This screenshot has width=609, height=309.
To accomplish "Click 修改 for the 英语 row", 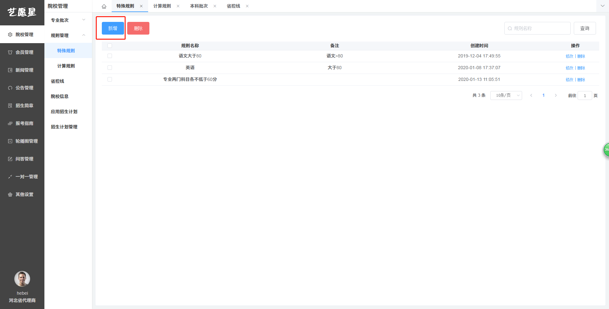I will (x=569, y=68).
